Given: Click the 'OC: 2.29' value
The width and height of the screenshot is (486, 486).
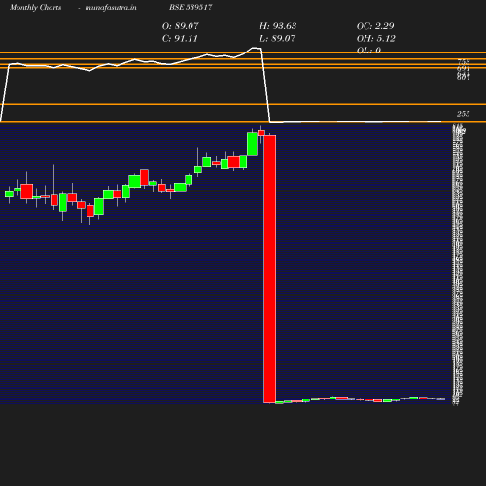Looking at the screenshot, I should 375,26.
